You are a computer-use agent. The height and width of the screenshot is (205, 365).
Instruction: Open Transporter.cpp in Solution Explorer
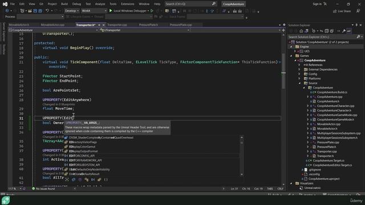click(x=327, y=151)
